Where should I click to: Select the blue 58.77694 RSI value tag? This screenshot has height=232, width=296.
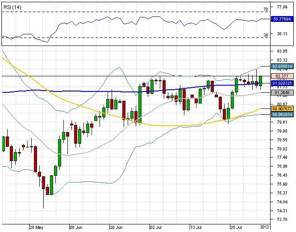(282, 19)
